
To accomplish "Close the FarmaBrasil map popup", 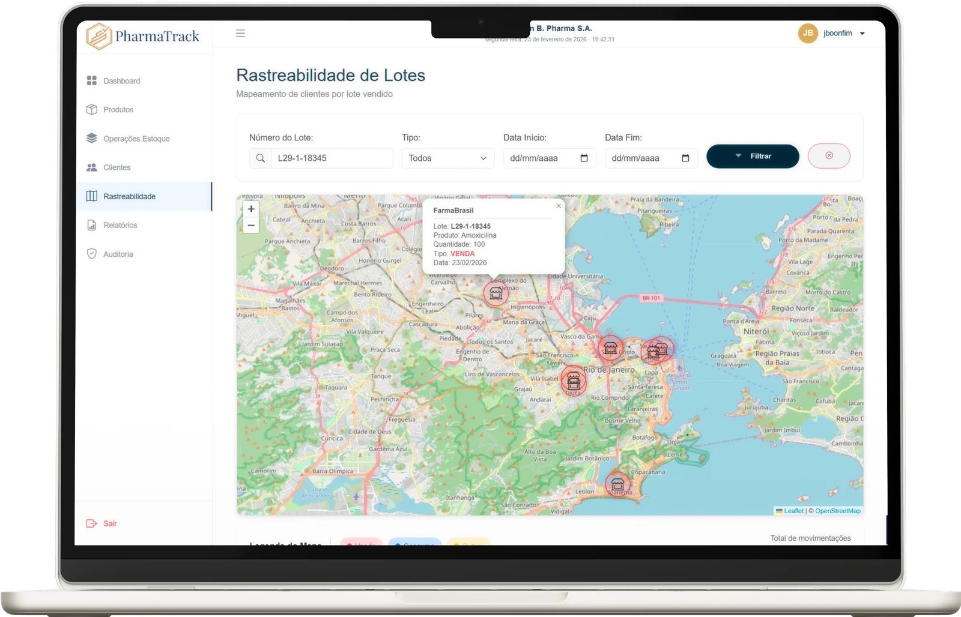I will pos(559,206).
